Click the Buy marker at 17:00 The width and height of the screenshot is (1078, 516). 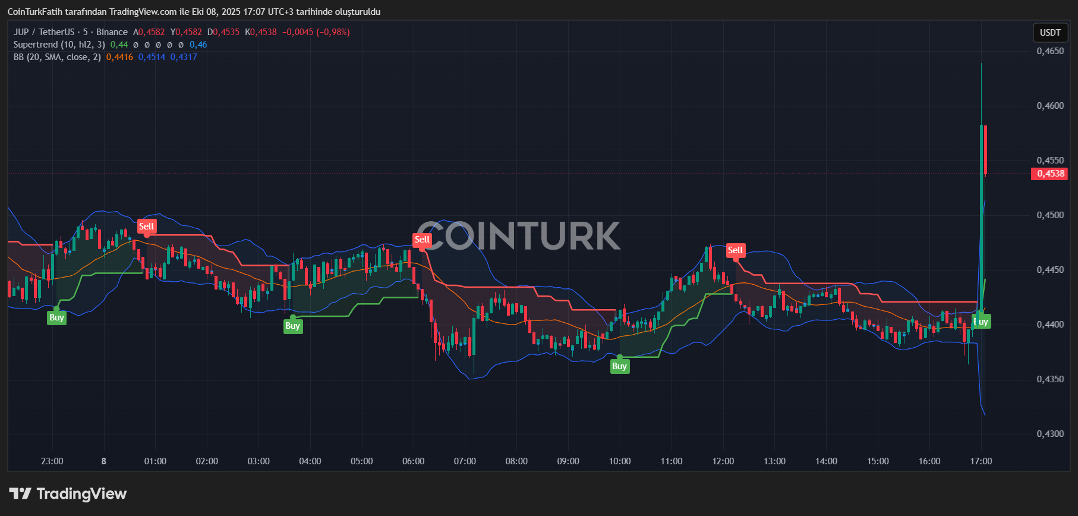click(x=981, y=322)
